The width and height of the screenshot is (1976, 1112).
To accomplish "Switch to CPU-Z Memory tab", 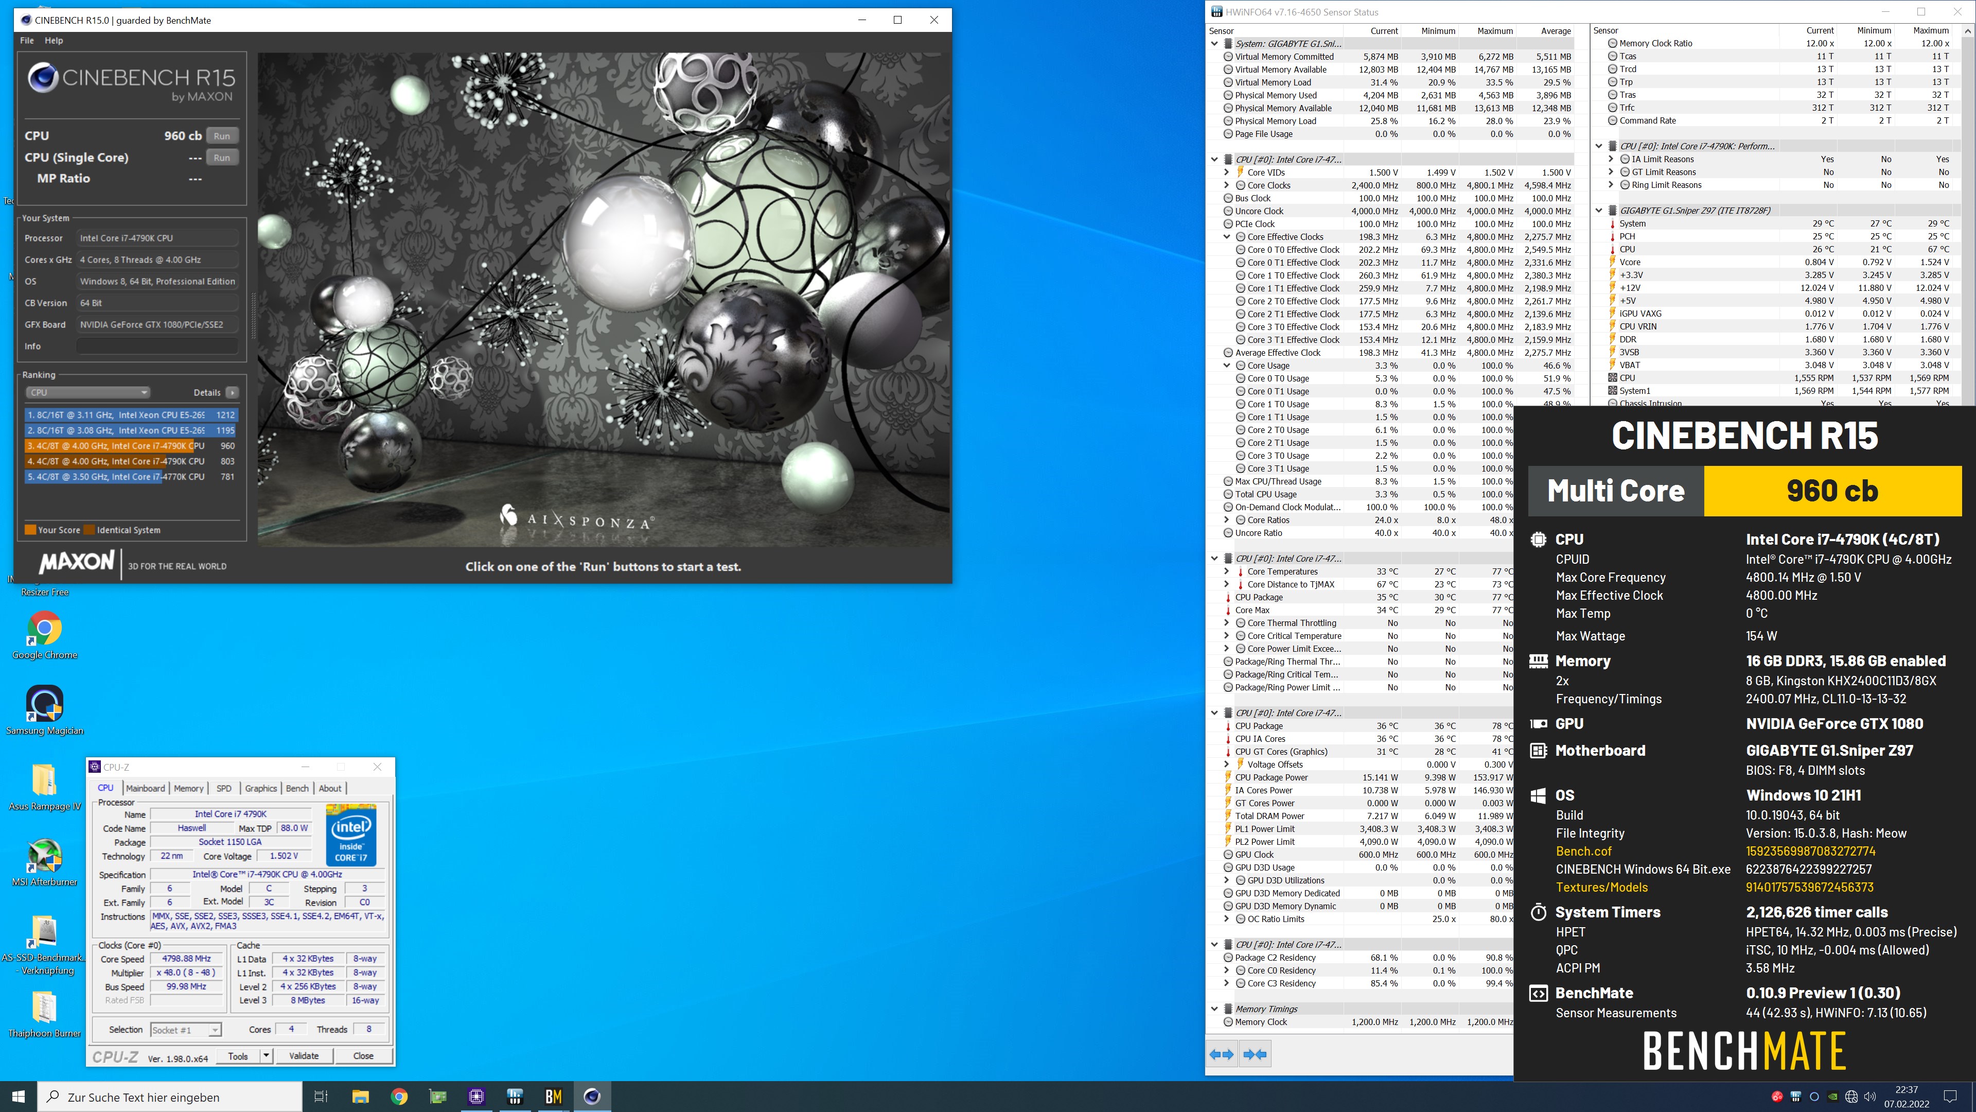I will [x=189, y=788].
